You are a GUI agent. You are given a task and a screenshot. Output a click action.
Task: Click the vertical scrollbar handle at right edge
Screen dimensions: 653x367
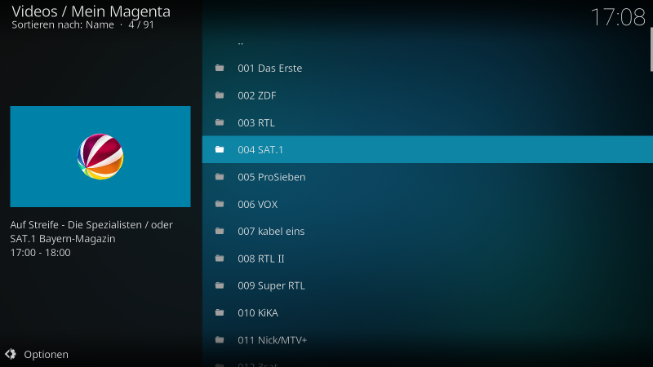(x=651, y=49)
